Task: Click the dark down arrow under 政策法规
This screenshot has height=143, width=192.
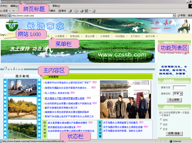Action: (x=100, y=136)
